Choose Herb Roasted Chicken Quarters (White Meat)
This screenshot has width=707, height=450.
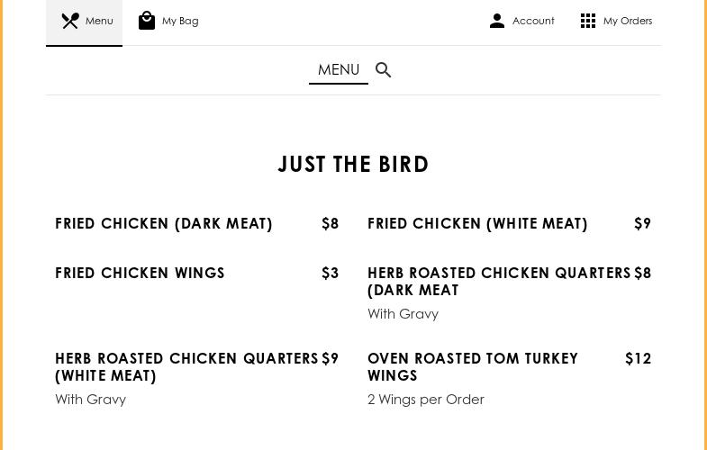(186, 366)
